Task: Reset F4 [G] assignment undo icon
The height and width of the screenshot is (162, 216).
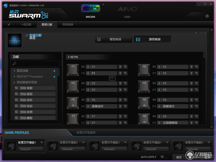Action: pyautogui.click(x=197, y=83)
